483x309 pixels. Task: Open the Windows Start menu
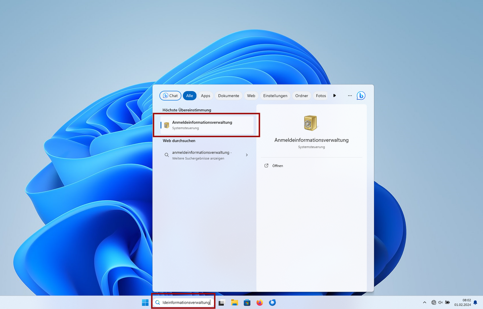pos(145,303)
